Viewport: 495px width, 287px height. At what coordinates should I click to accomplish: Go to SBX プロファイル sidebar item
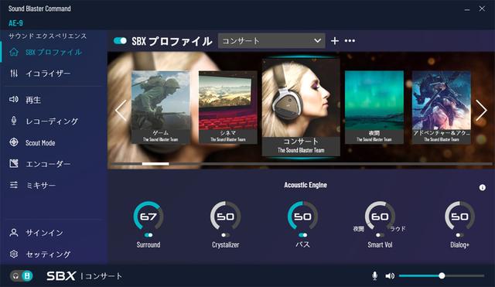click(53, 52)
